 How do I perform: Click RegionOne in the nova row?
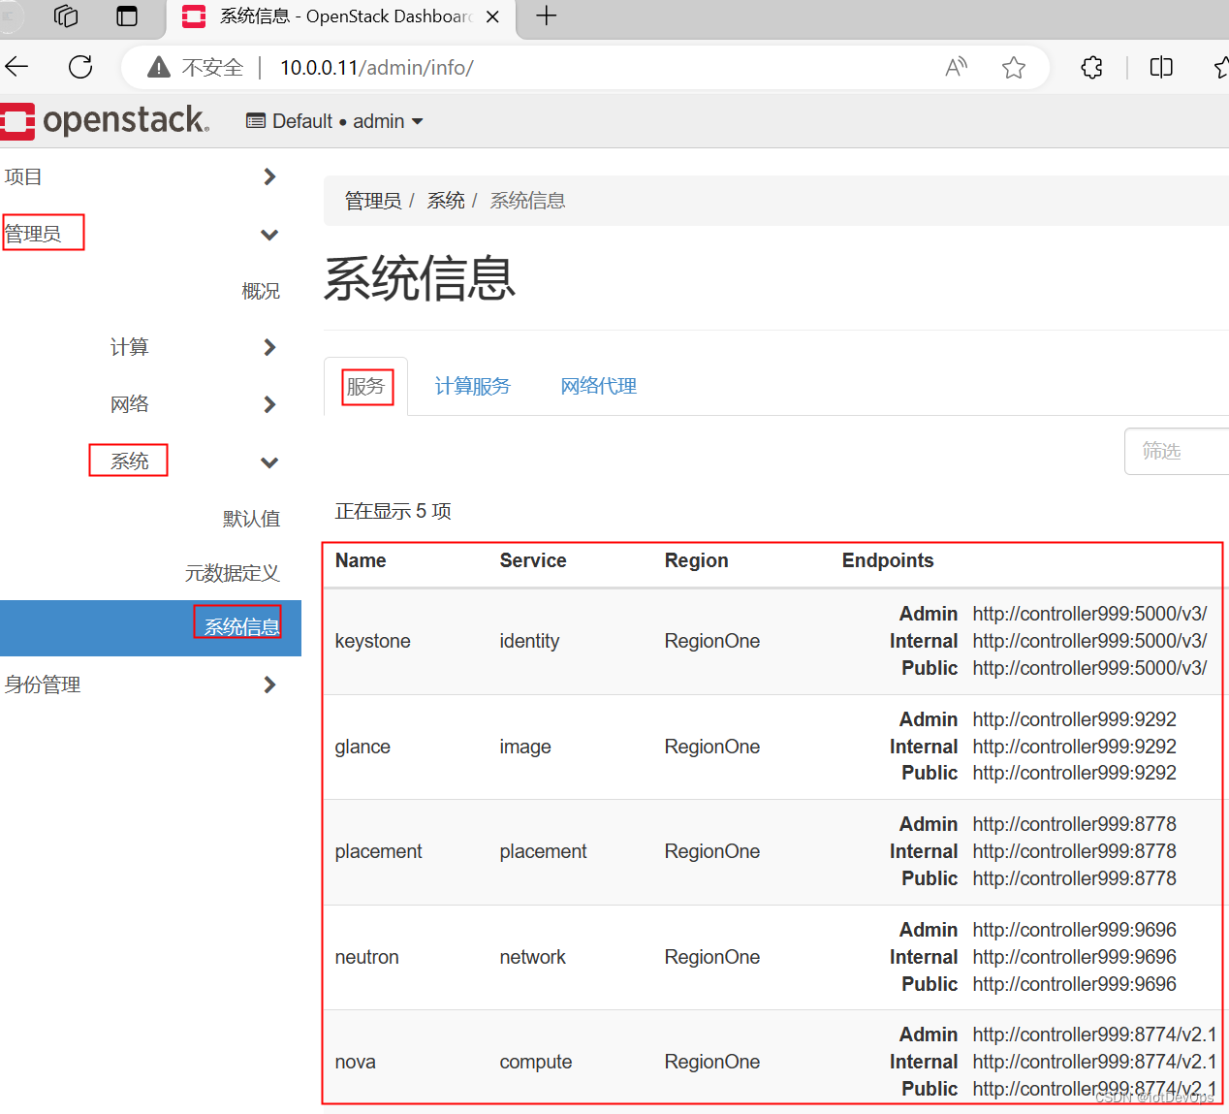pyautogui.click(x=711, y=1062)
